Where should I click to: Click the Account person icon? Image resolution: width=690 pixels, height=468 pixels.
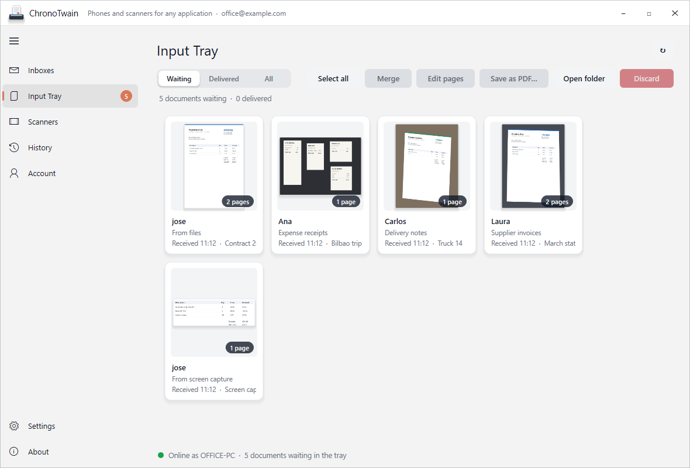[14, 173]
